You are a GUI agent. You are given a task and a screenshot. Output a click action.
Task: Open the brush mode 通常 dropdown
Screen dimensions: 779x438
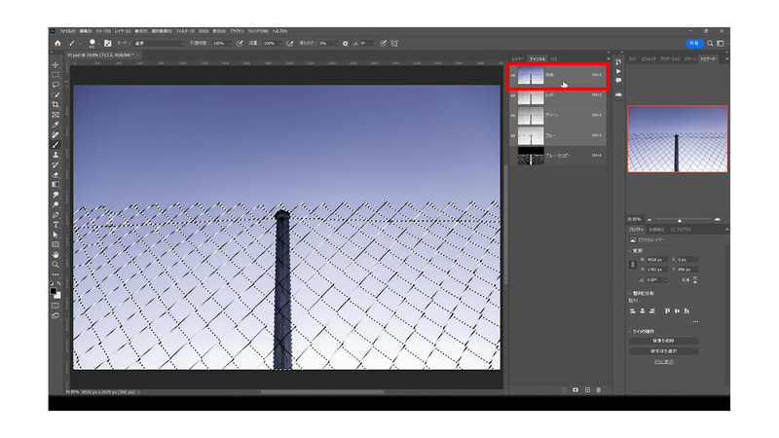(159, 43)
